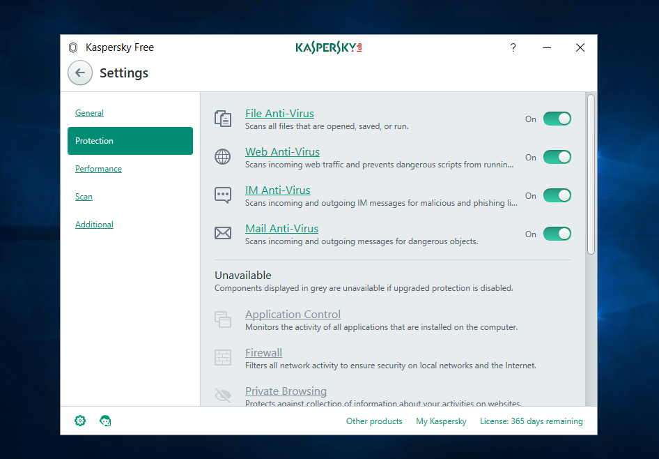Click License: 365 days remaining

tap(532, 421)
